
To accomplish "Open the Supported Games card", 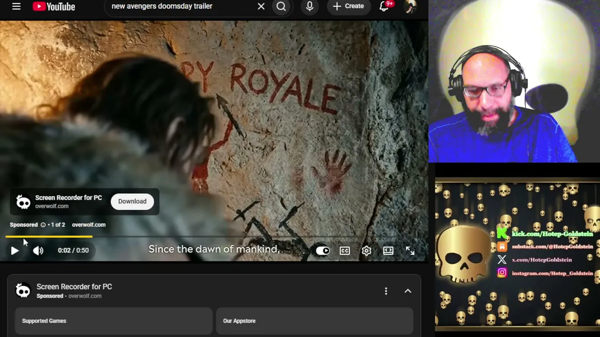I will [114, 321].
